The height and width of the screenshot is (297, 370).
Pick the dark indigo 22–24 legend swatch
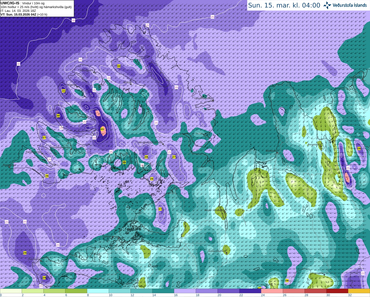(x=250, y=291)
